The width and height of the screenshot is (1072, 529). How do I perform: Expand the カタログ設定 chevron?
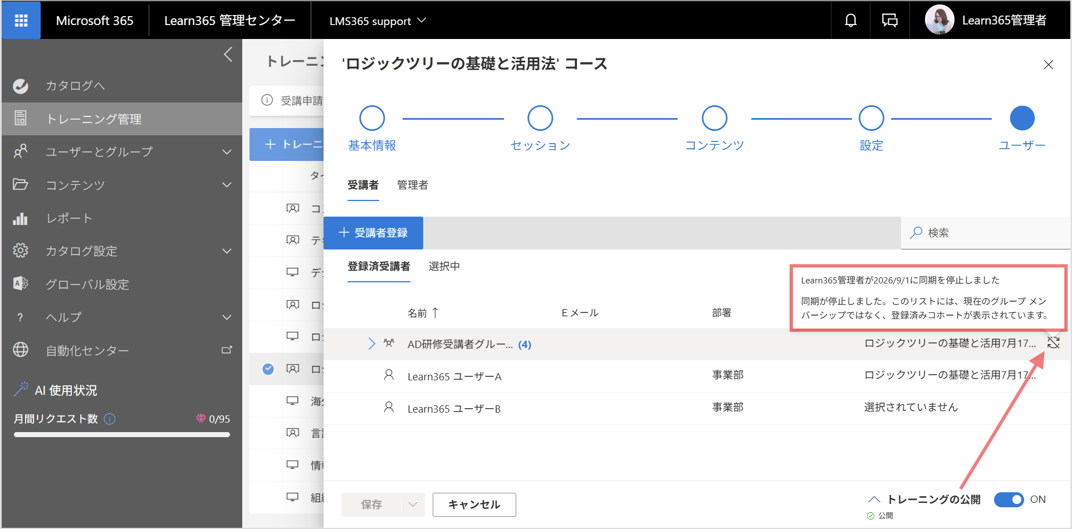(x=227, y=251)
